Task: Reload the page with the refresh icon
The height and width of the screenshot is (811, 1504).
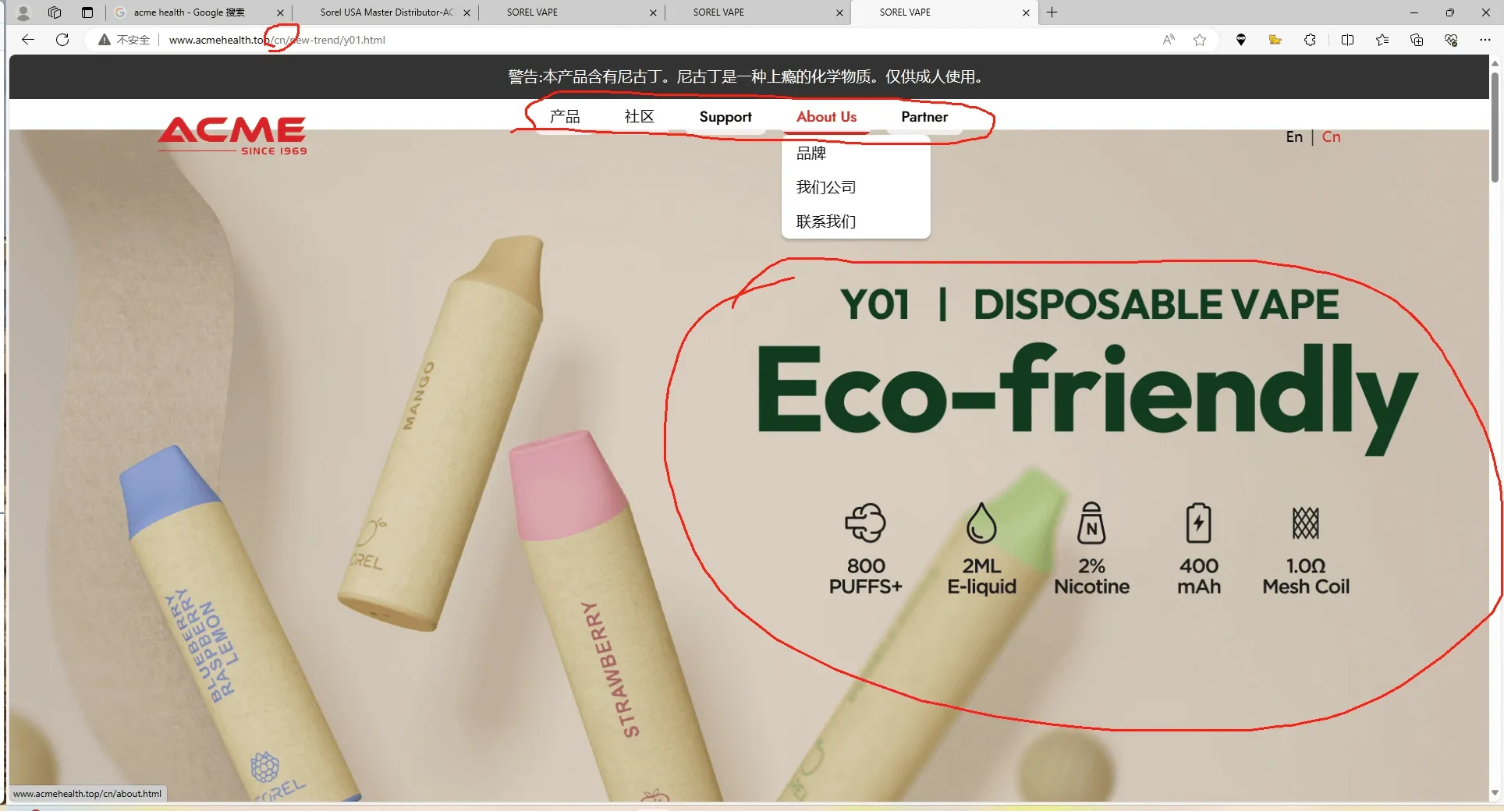Action: [x=62, y=40]
